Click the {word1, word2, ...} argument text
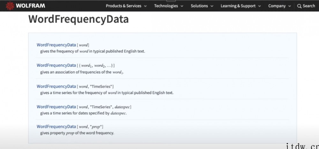This screenshot has height=149, width=319. tap(96, 65)
